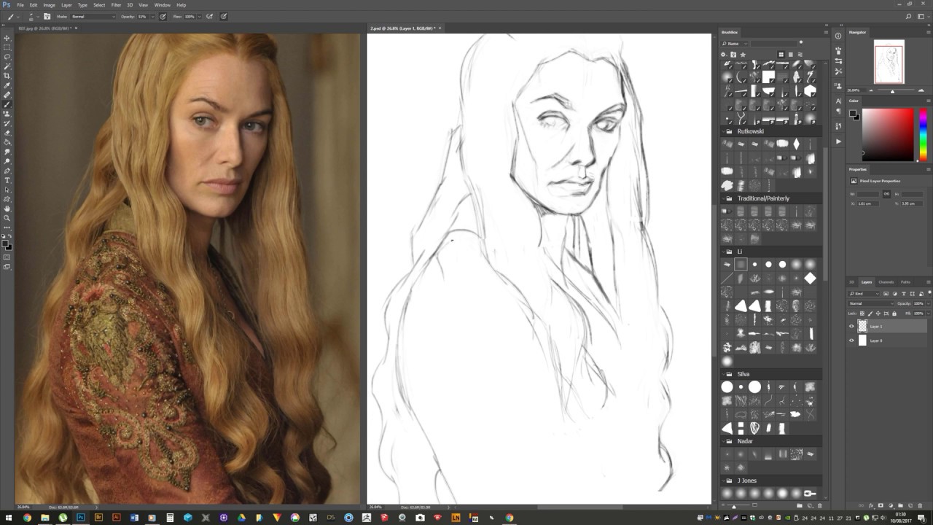Select the Rectangular Marquee tool

pos(7,47)
